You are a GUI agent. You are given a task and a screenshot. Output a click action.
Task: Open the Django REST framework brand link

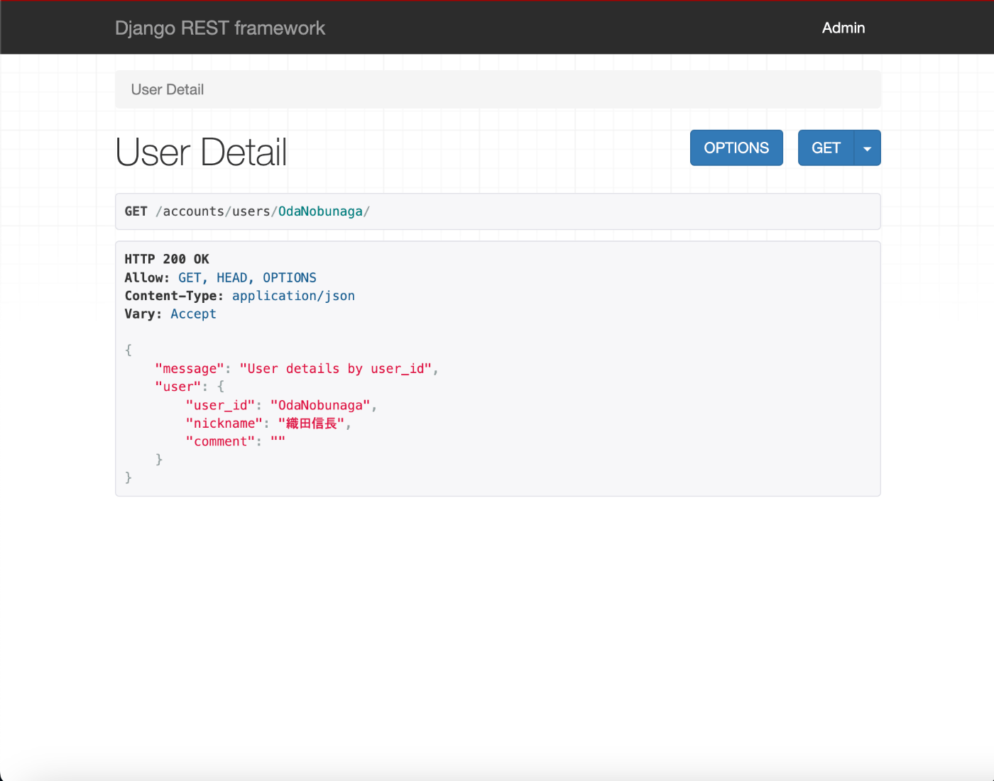click(x=220, y=28)
